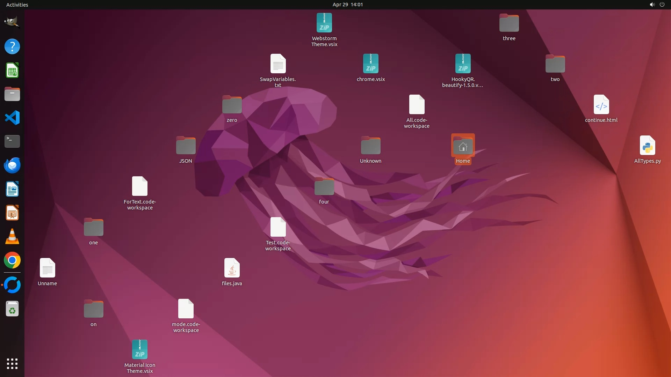Select Webstorm Theme.vsix archive
This screenshot has width=671, height=377.
324,23
